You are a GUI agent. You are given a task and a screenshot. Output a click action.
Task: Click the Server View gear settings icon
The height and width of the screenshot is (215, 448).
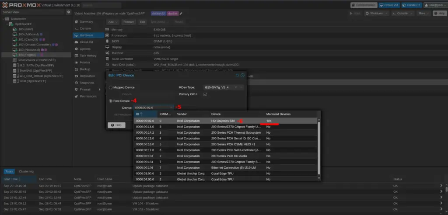click(x=68, y=12)
